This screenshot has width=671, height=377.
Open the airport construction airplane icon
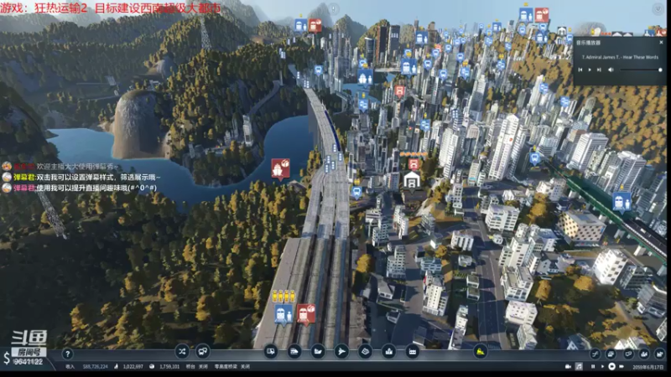coord(341,352)
